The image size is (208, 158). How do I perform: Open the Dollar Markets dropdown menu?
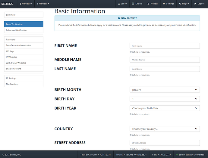[43, 4]
